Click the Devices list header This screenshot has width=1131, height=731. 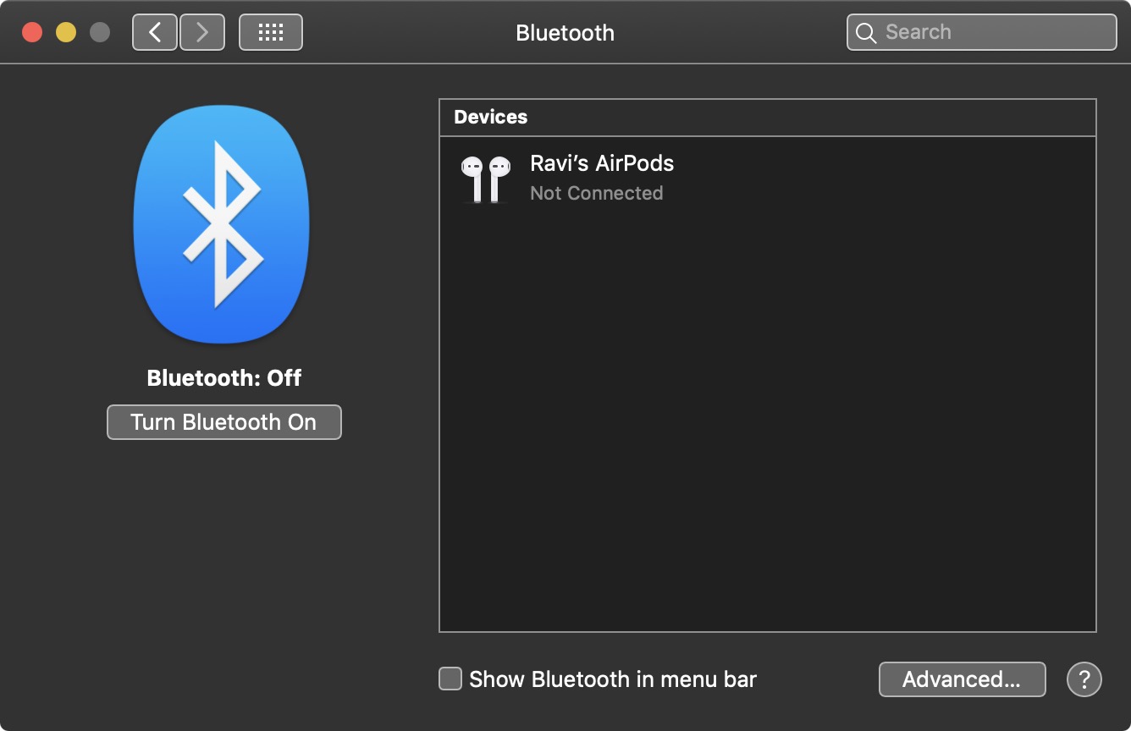[x=768, y=118]
